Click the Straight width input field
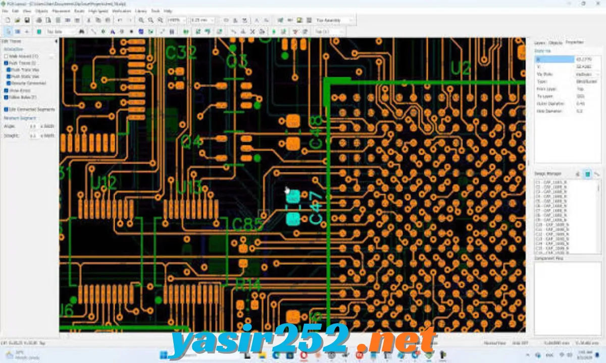Screen dimensions: 606x363 pos(33,136)
